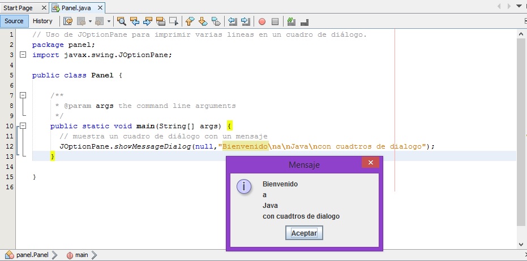Open the Forward history dropdown arrow

[x=108, y=21]
